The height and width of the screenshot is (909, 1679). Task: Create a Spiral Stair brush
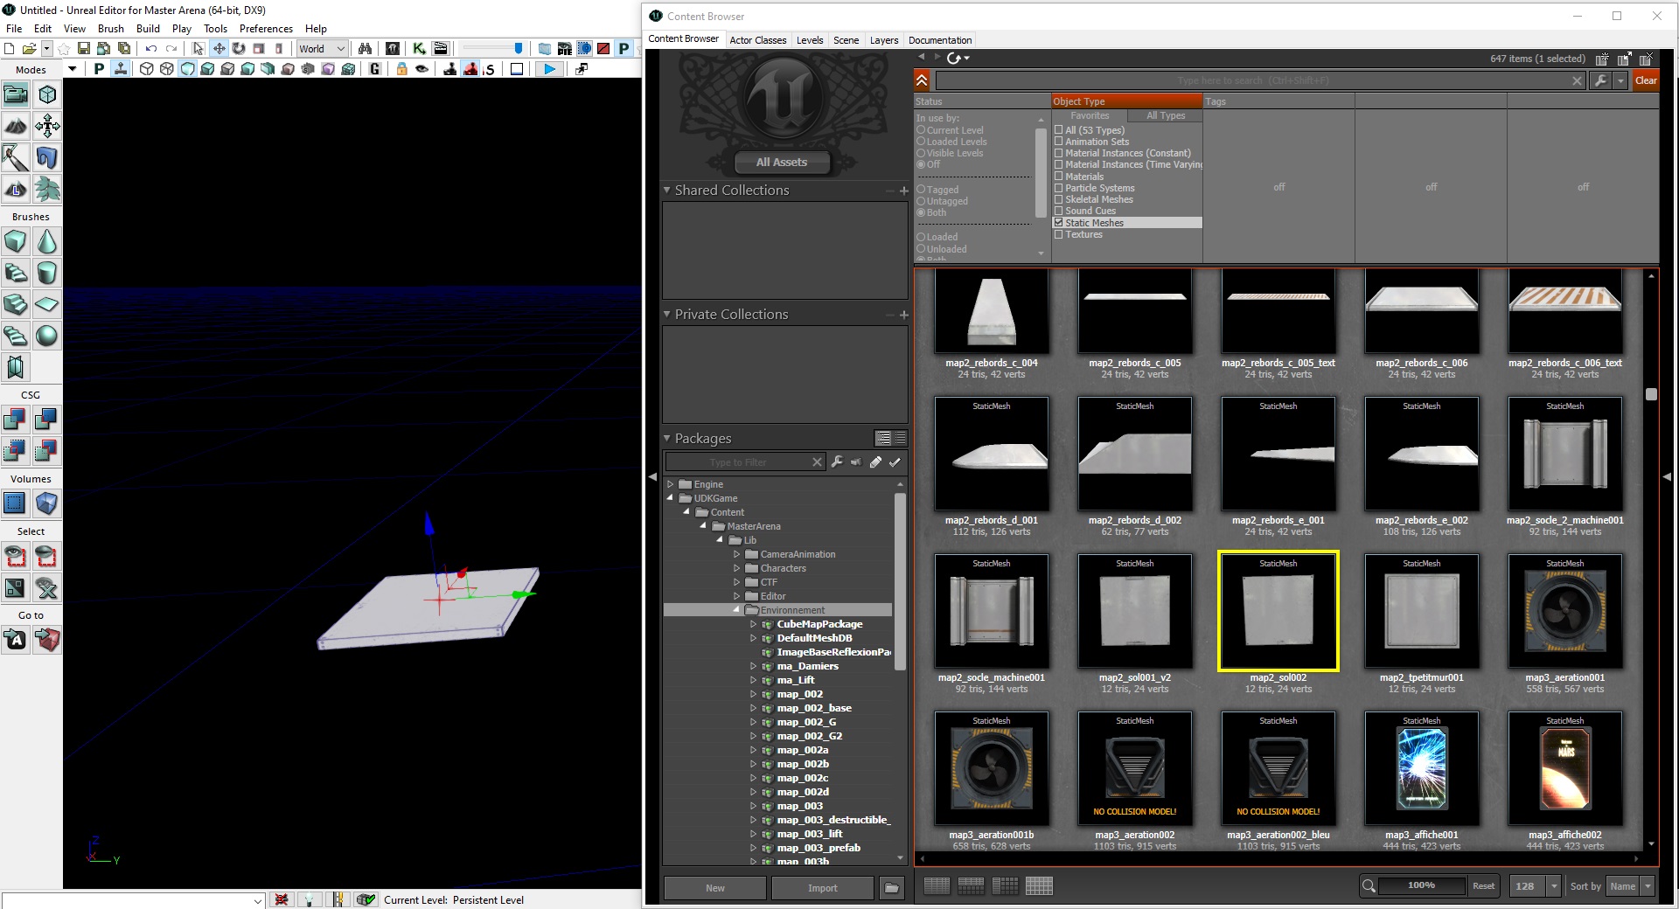(16, 336)
